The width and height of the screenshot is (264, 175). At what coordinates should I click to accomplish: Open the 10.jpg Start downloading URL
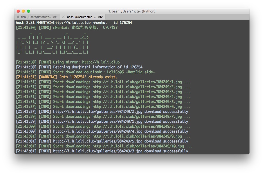[138, 146]
